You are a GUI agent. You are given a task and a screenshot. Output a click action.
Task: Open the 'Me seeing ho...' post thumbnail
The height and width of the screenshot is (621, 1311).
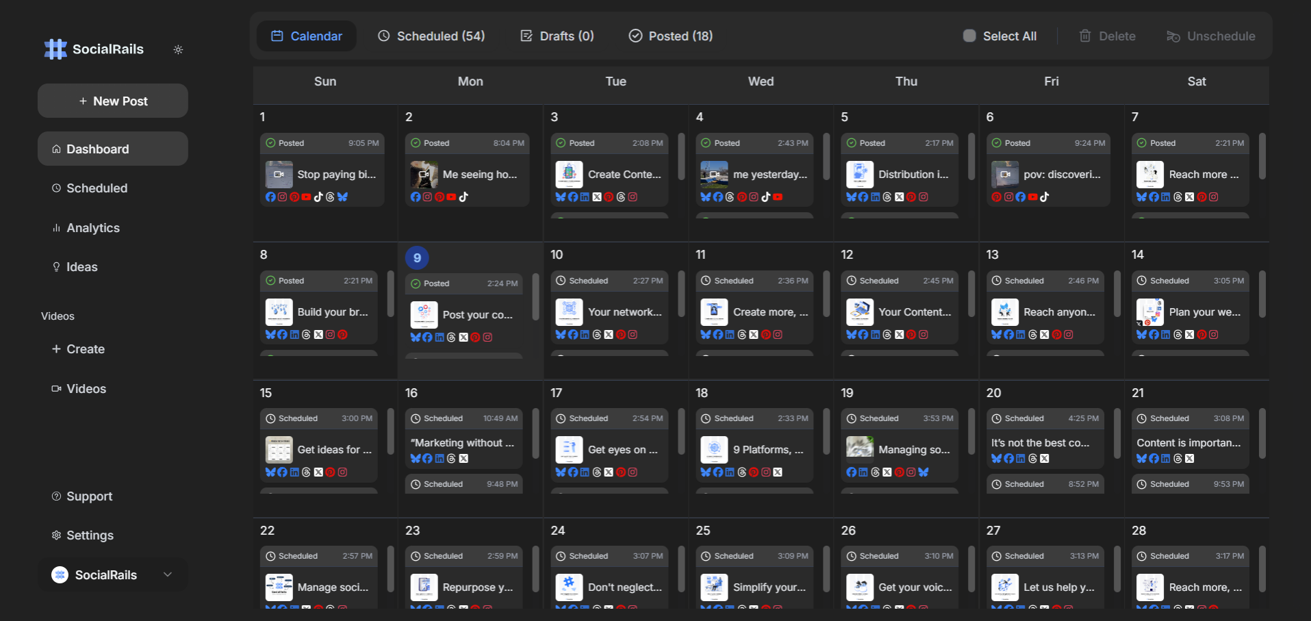(x=424, y=175)
